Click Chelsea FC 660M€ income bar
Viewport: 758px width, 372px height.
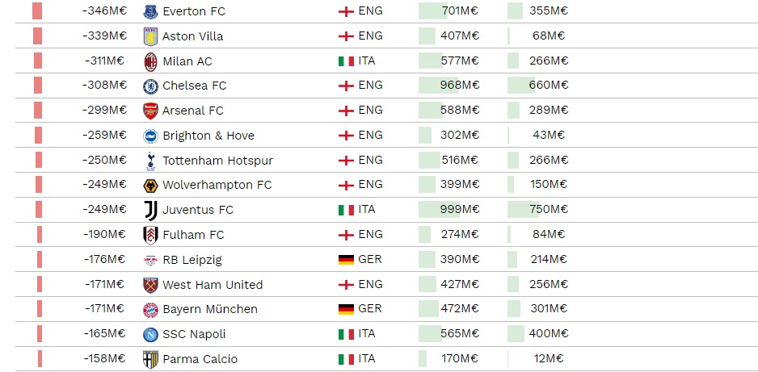521,86
